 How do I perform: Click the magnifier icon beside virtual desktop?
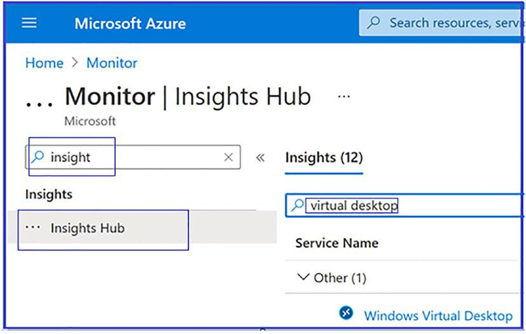coord(297,205)
